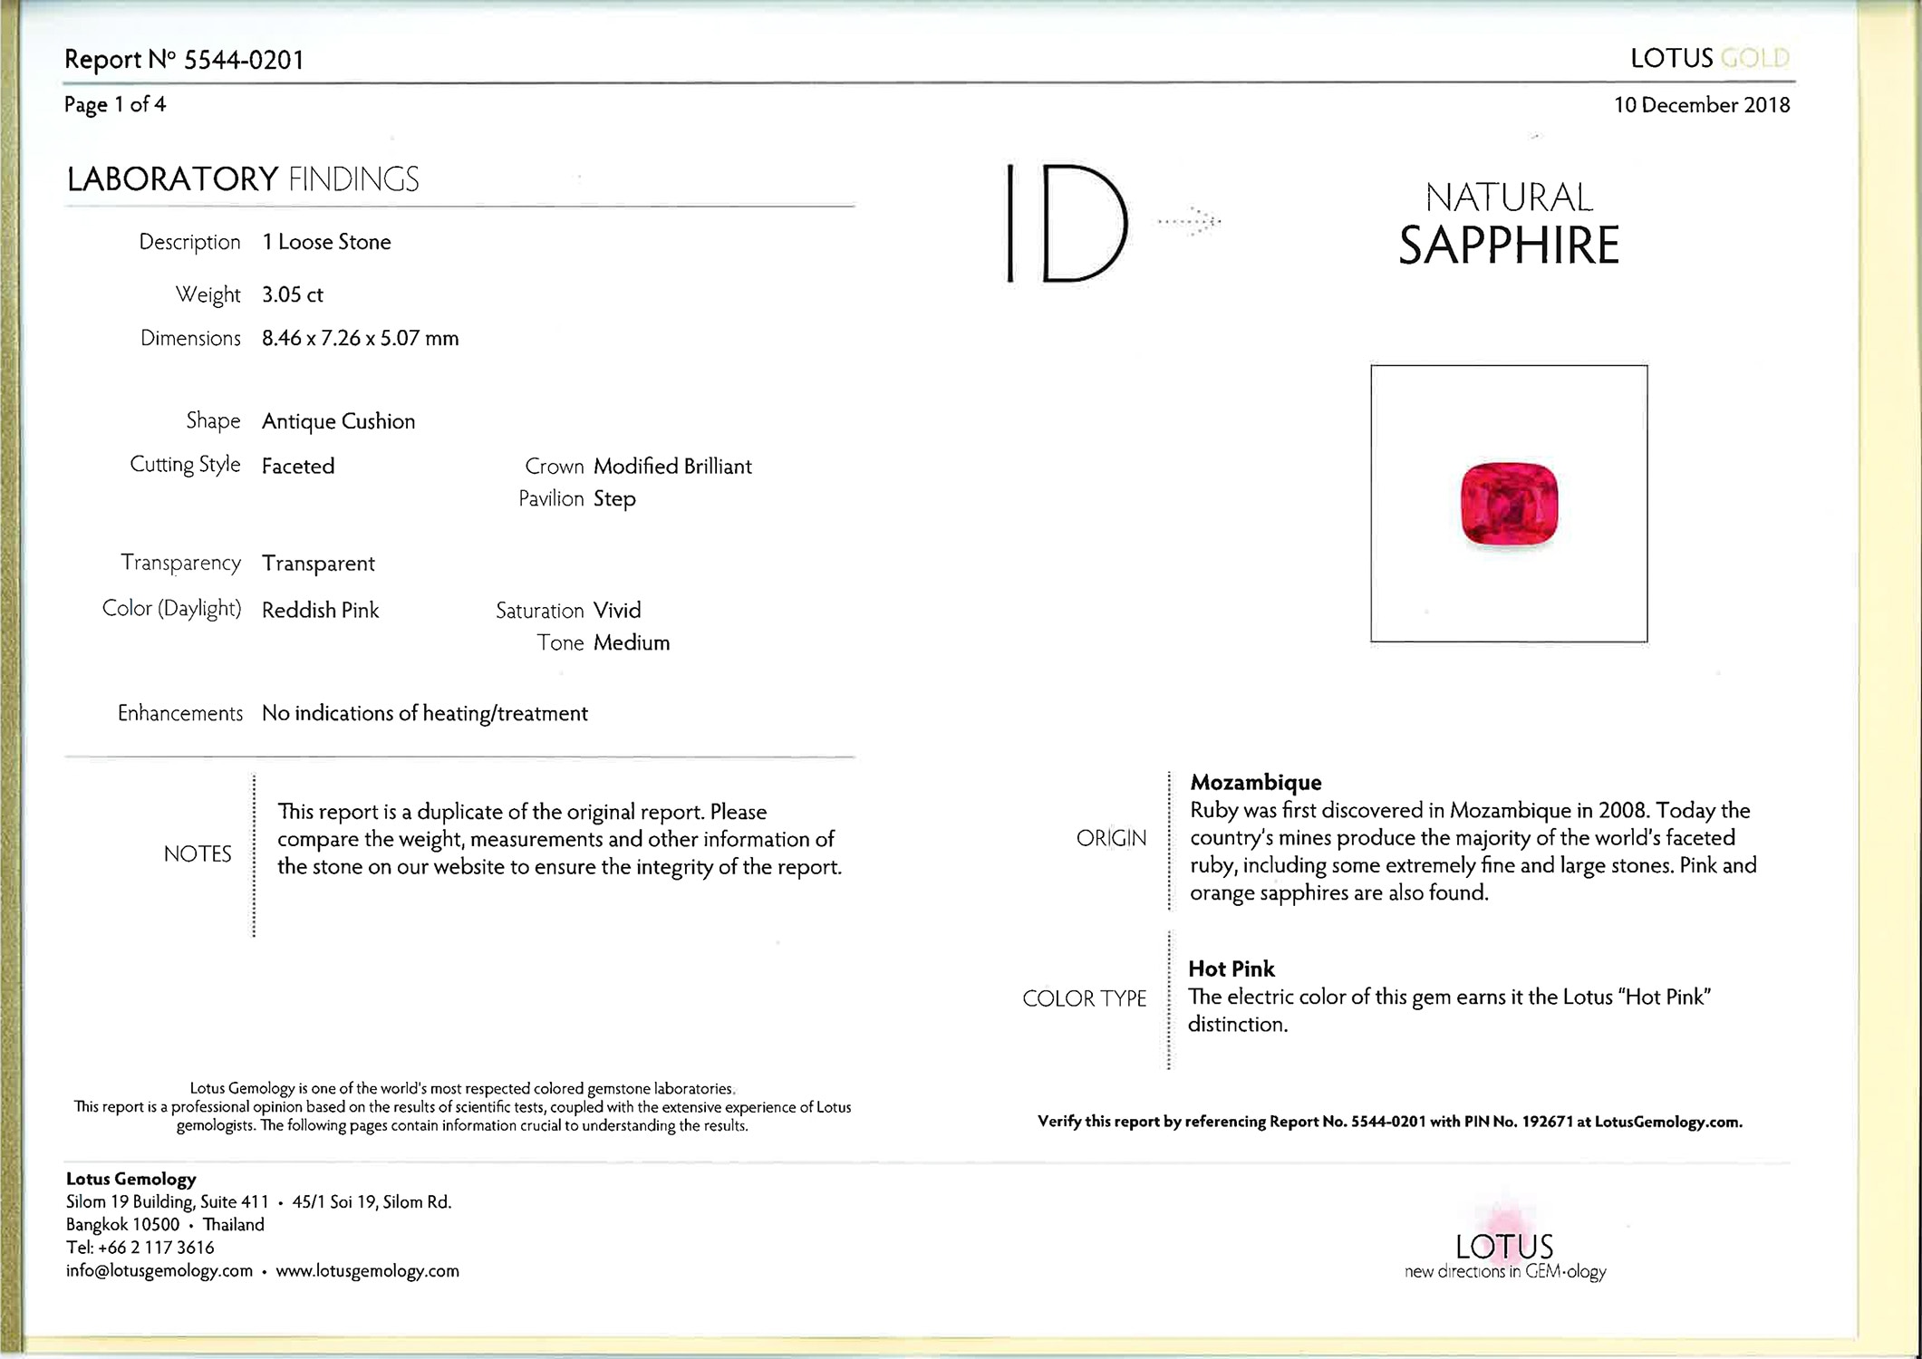
Task: Click the verify report PIN line
Action: [1389, 1122]
